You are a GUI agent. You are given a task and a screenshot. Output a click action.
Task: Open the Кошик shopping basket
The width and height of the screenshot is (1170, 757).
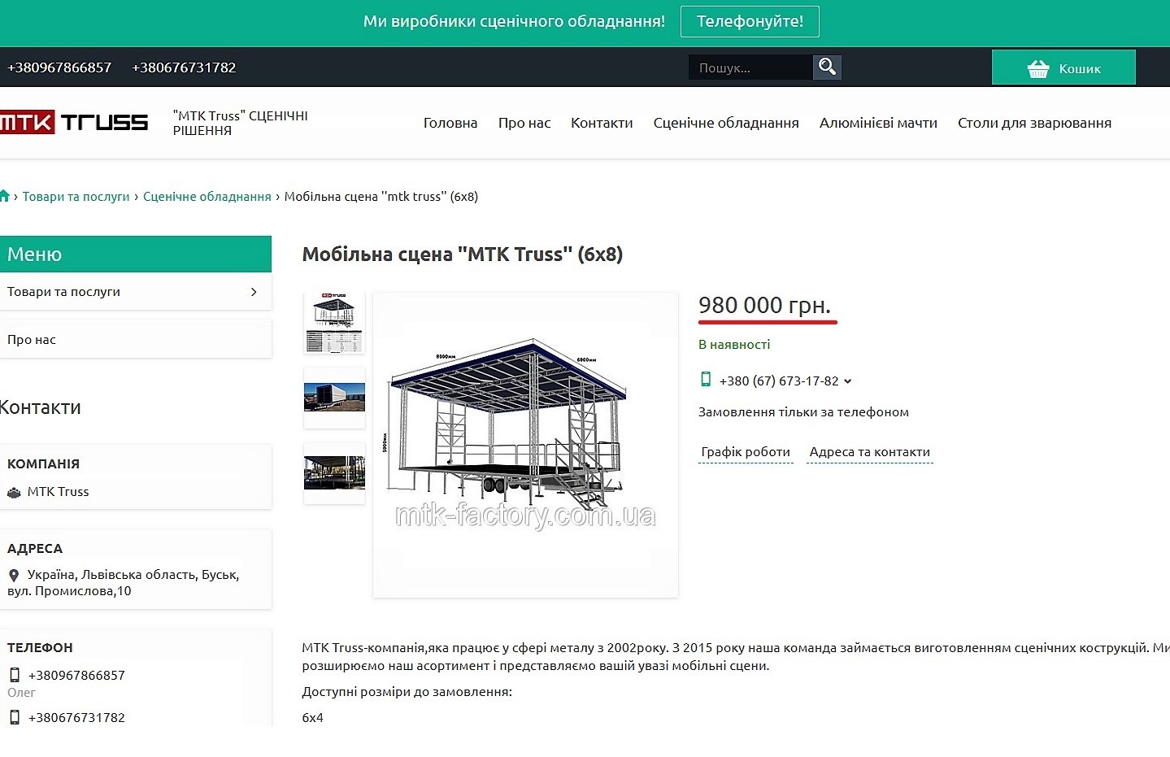(x=1063, y=68)
